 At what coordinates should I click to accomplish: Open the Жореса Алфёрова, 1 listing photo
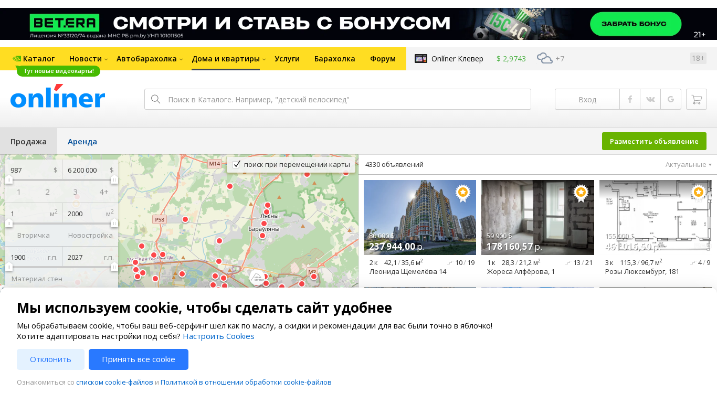tap(537, 217)
